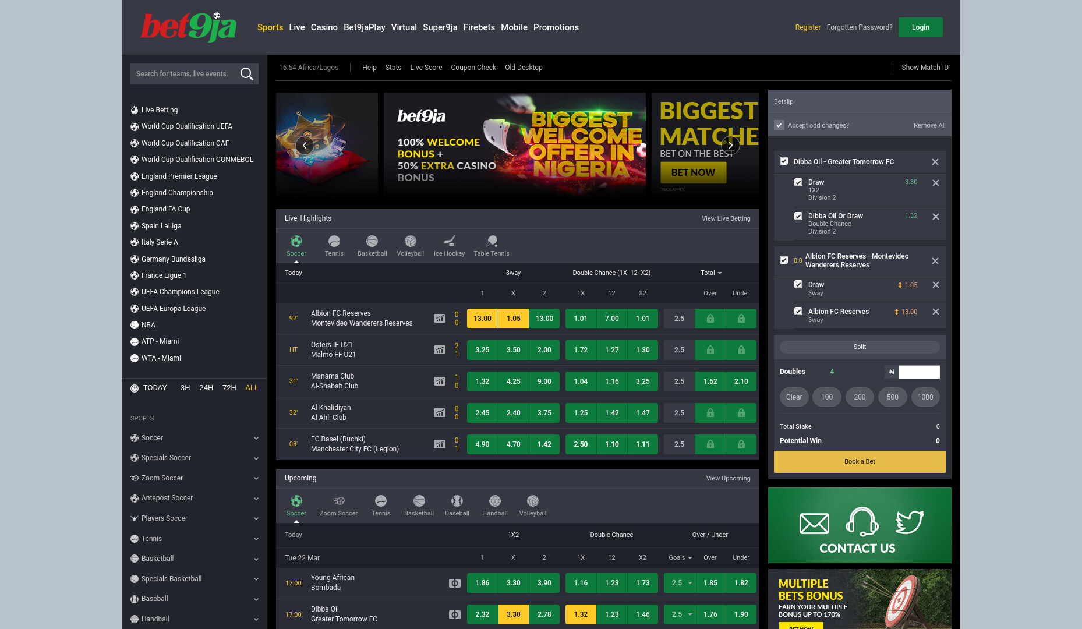This screenshot has height=629, width=1082.
Task: Uncheck Albion FC Reserves - Montevideo event checkbox
Action: click(x=784, y=260)
